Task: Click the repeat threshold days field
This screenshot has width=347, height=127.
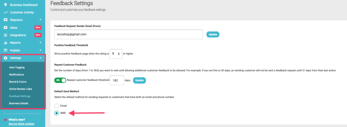Action: coord(117,80)
